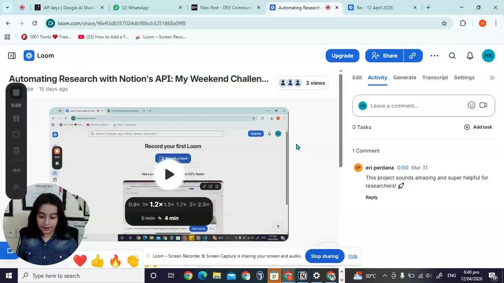Pause the Loom recording
The width and height of the screenshot is (504, 283).
point(16,118)
